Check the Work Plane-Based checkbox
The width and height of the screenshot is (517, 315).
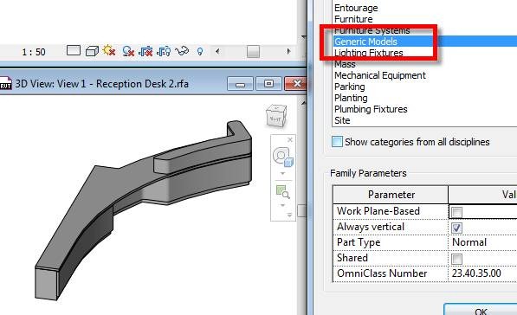(x=456, y=212)
